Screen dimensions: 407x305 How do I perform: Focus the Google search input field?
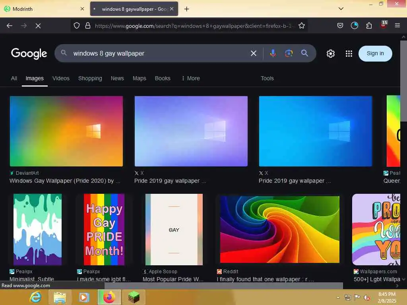tap(160, 54)
